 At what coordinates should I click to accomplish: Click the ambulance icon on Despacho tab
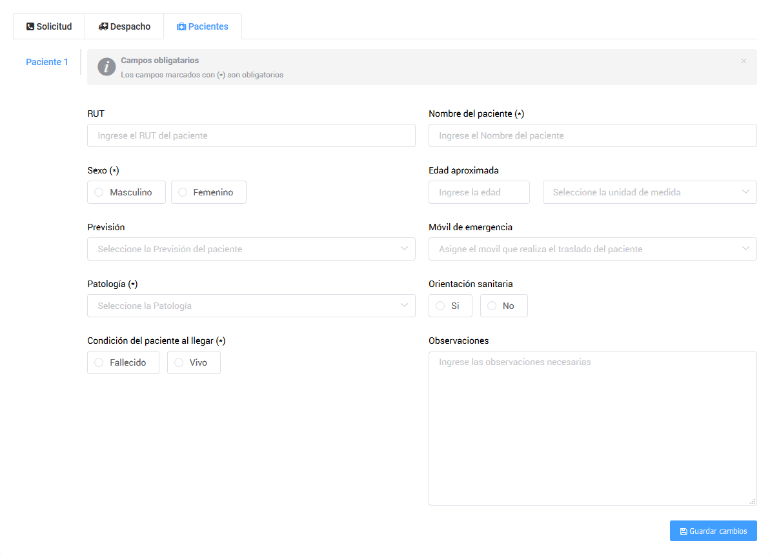103,27
